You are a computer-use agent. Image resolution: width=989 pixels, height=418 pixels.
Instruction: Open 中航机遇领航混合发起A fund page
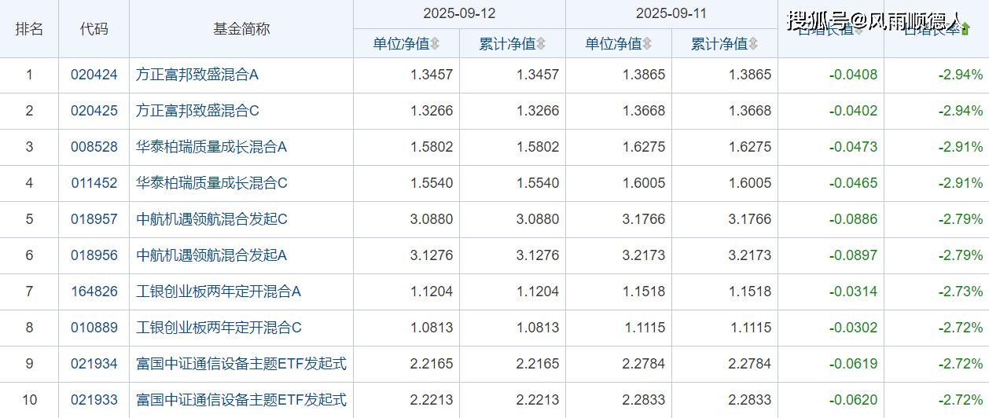pos(211,256)
